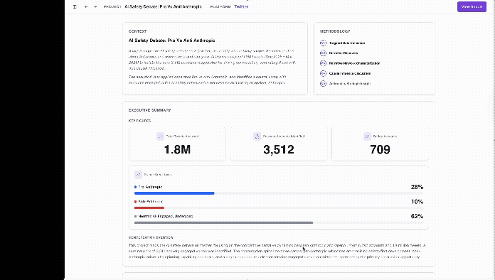Click the blue Pro-Anthropic progress bar
The width and height of the screenshot is (495, 280).
174,193
